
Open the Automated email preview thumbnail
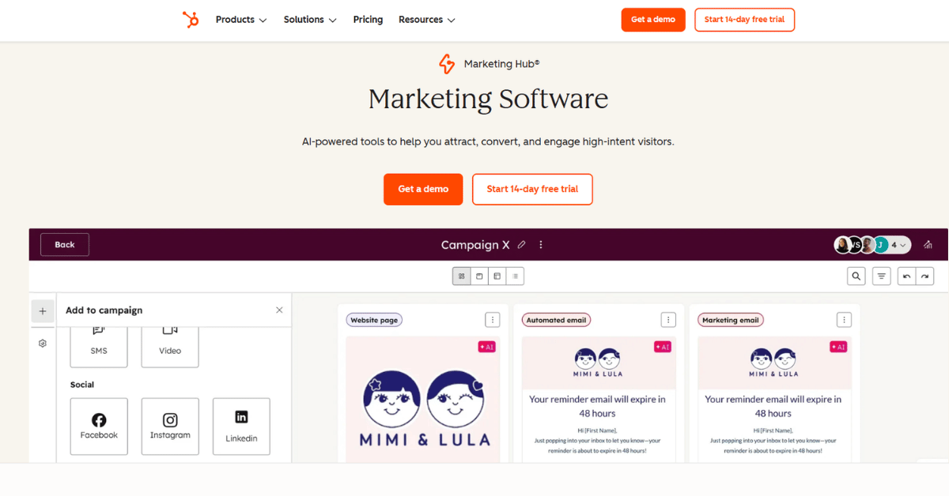pyautogui.click(x=597, y=400)
